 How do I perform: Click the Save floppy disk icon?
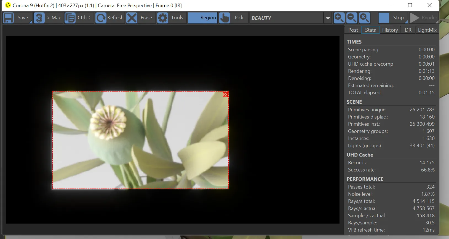(8, 18)
